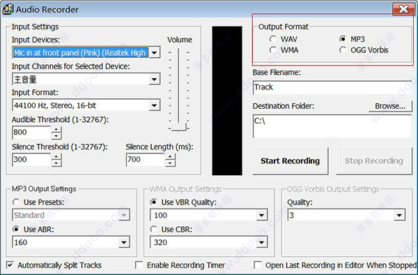The image size is (418, 275).
Task: Increase the Silence Length value
Action: (170, 157)
